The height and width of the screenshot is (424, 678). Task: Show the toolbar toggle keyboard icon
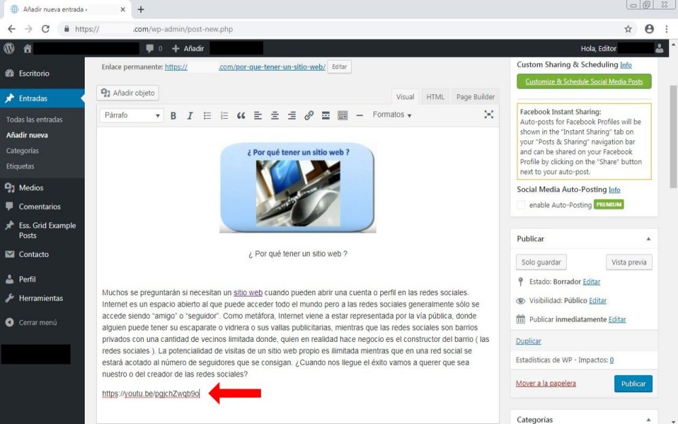(342, 115)
